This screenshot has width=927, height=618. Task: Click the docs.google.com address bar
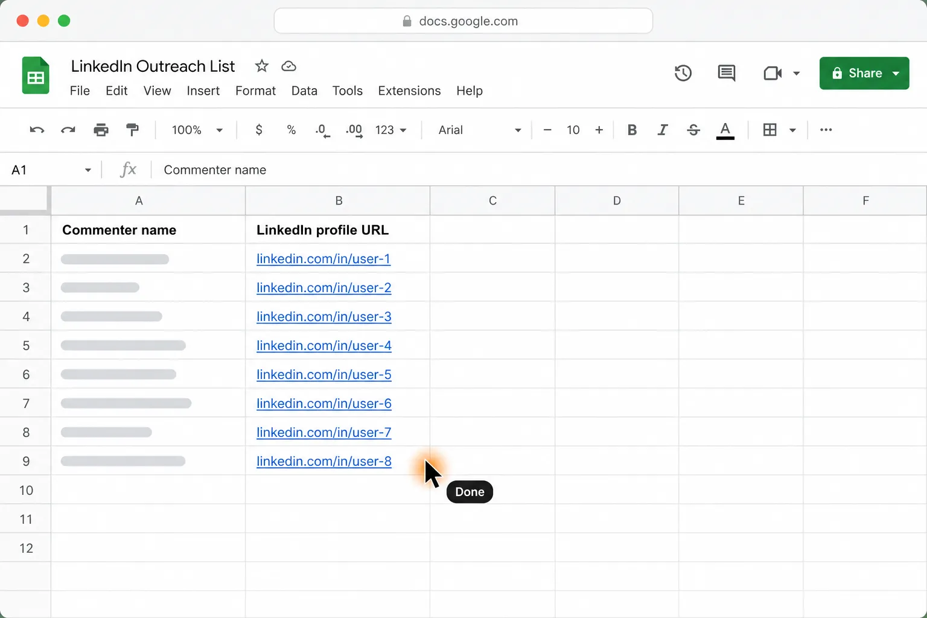463,21
